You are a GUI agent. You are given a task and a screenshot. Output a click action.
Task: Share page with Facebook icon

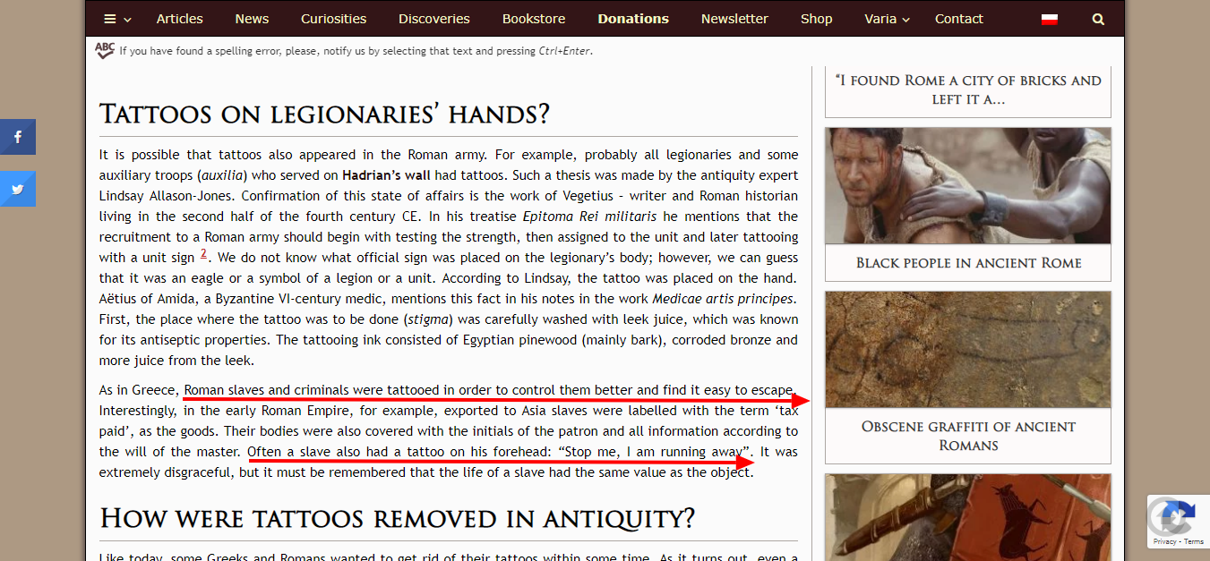(18, 137)
